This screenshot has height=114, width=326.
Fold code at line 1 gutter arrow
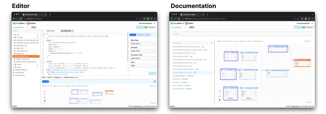pyautogui.click(x=44, y=34)
